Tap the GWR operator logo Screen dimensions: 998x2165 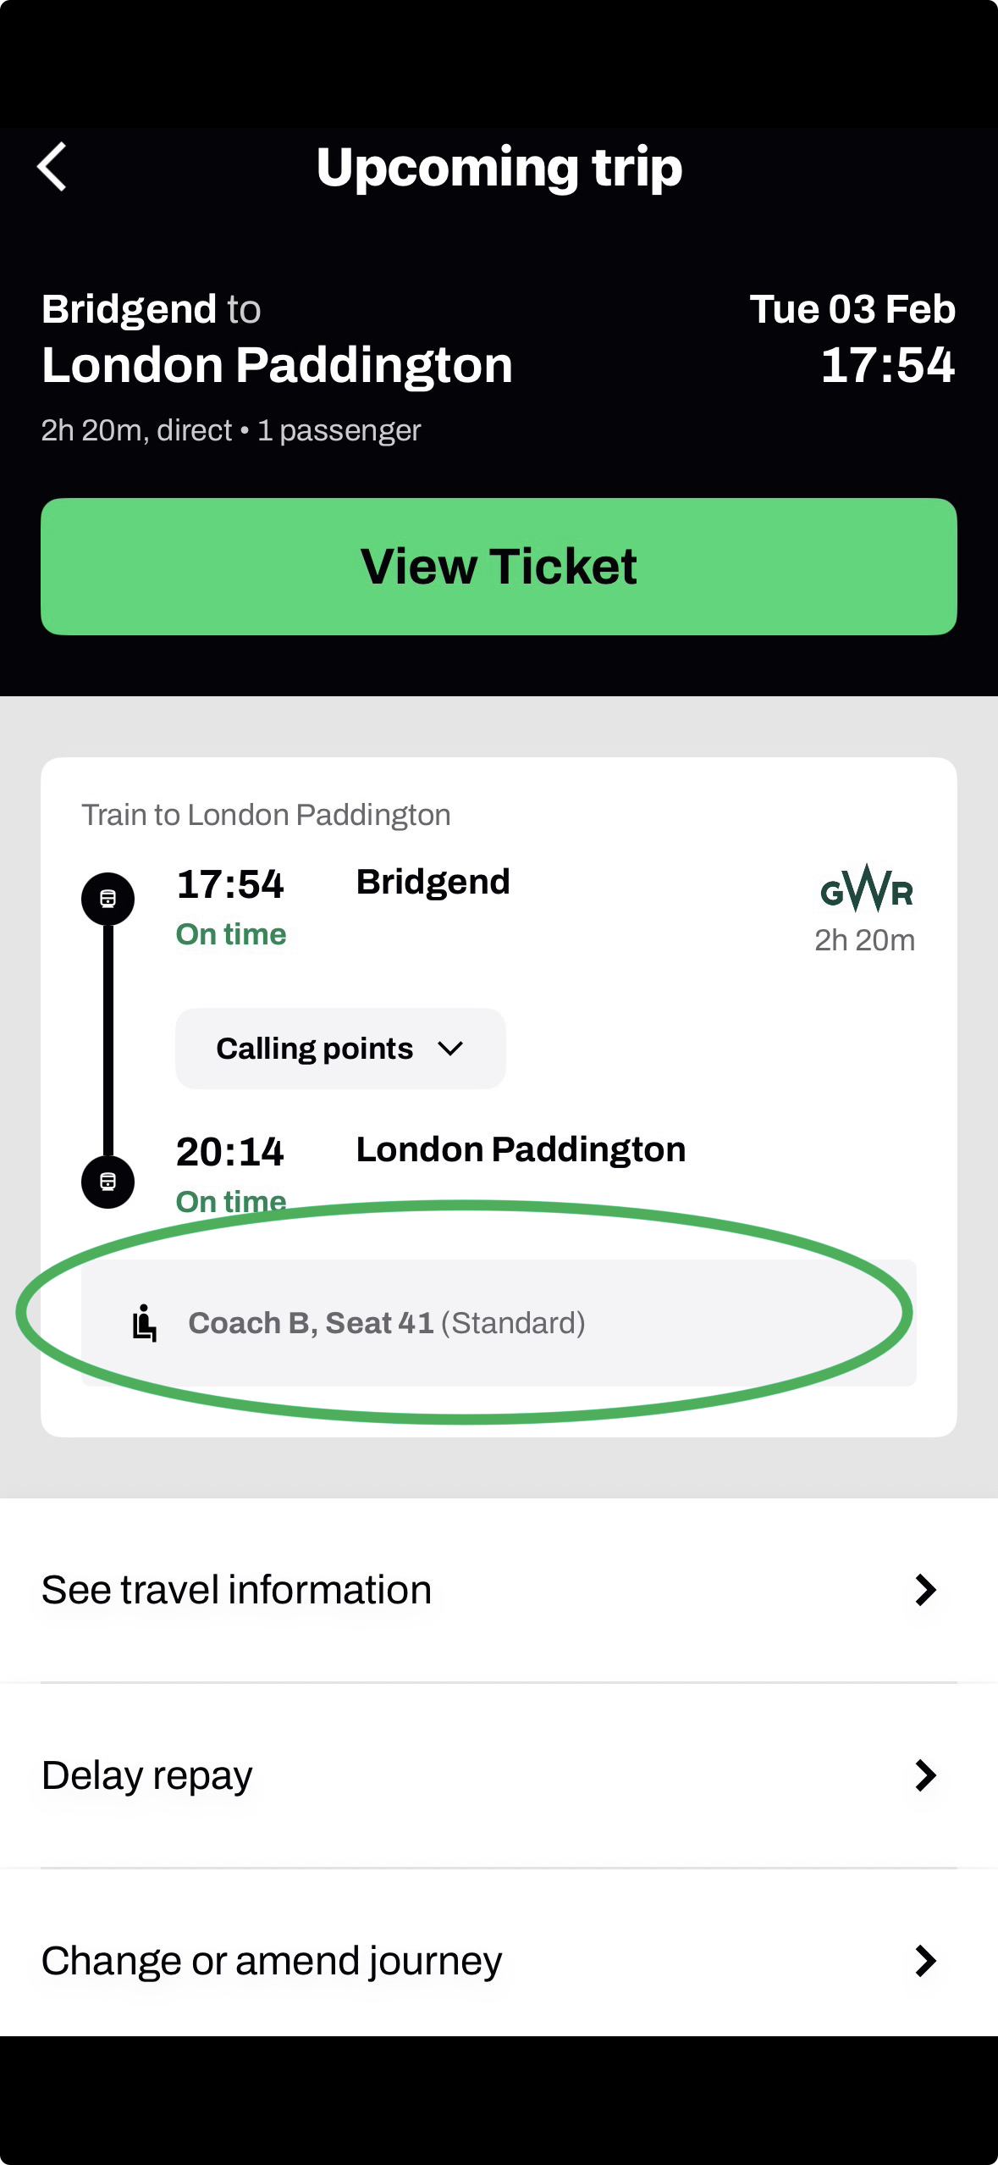pyautogui.click(x=866, y=889)
